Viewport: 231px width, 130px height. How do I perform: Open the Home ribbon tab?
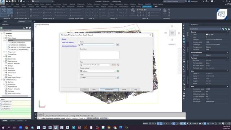pos(3,6)
